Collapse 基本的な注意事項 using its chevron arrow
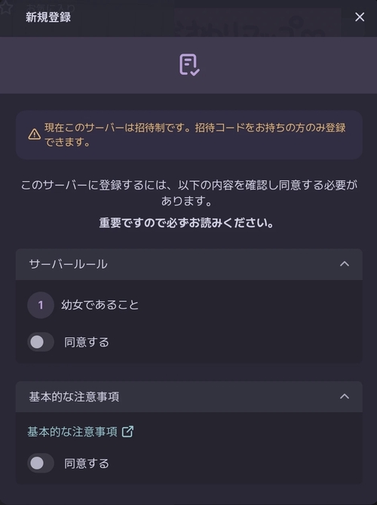 pyautogui.click(x=345, y=396)
